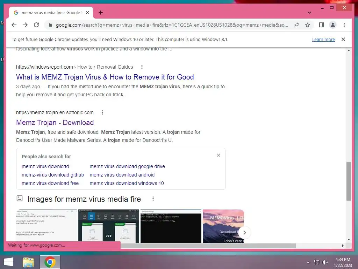358x269 pixels.
Task: Open the MEMZ Virus mountain image thumbnail
Action: [x=223, y=226]
